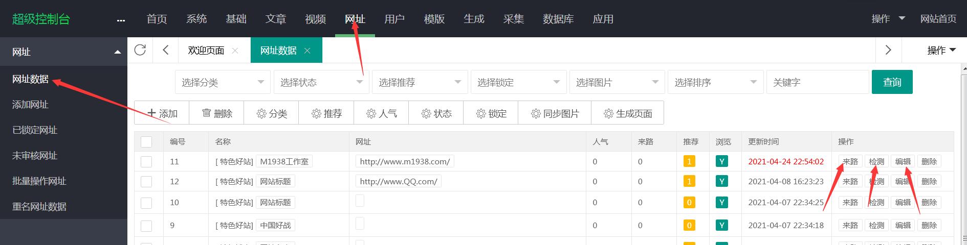Open the three-dots menu beside 超级控制台
Viewport: 967px width, 245px height.
click(x=121, y=20)
